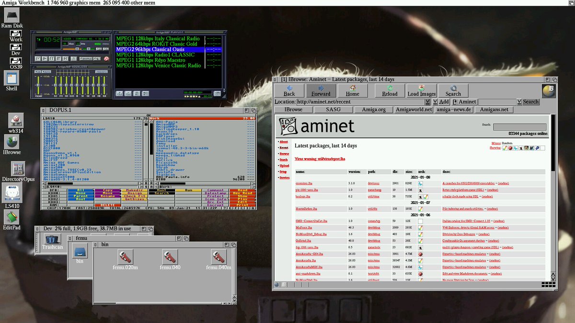Open Amiga.org bookmark tab

(x=374, y=110)
